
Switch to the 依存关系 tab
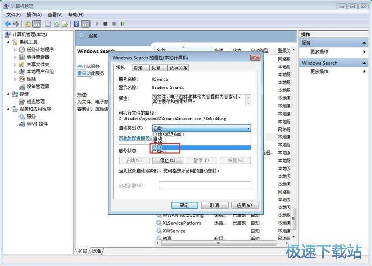(178, 68)
